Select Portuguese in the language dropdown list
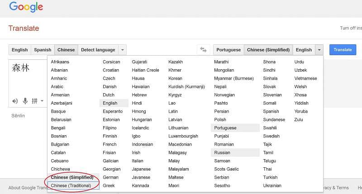 point(235,128)
